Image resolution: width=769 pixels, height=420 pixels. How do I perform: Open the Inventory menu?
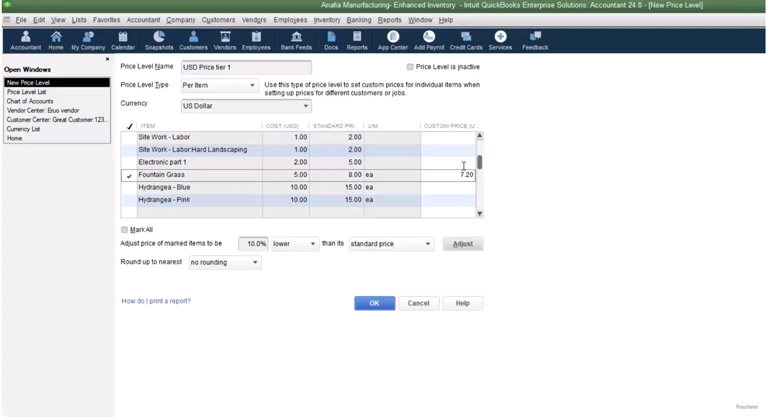point(327,20)
